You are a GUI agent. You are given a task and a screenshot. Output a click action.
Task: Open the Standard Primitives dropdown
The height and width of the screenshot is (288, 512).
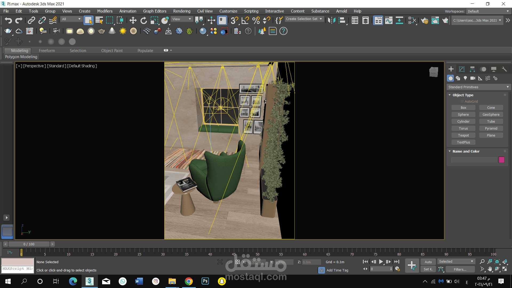point(478,87)
